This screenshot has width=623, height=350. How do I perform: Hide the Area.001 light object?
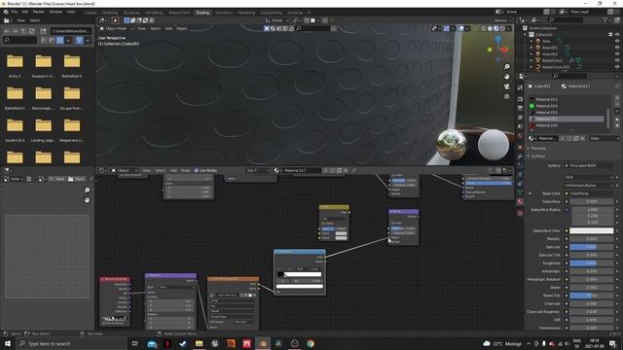617,48
